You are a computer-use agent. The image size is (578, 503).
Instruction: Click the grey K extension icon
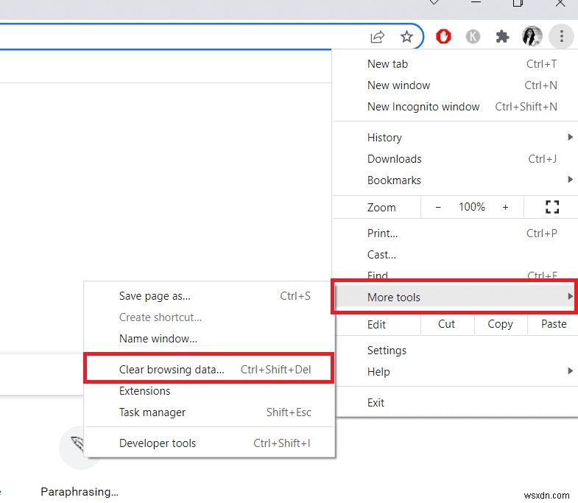pos(473,37)
